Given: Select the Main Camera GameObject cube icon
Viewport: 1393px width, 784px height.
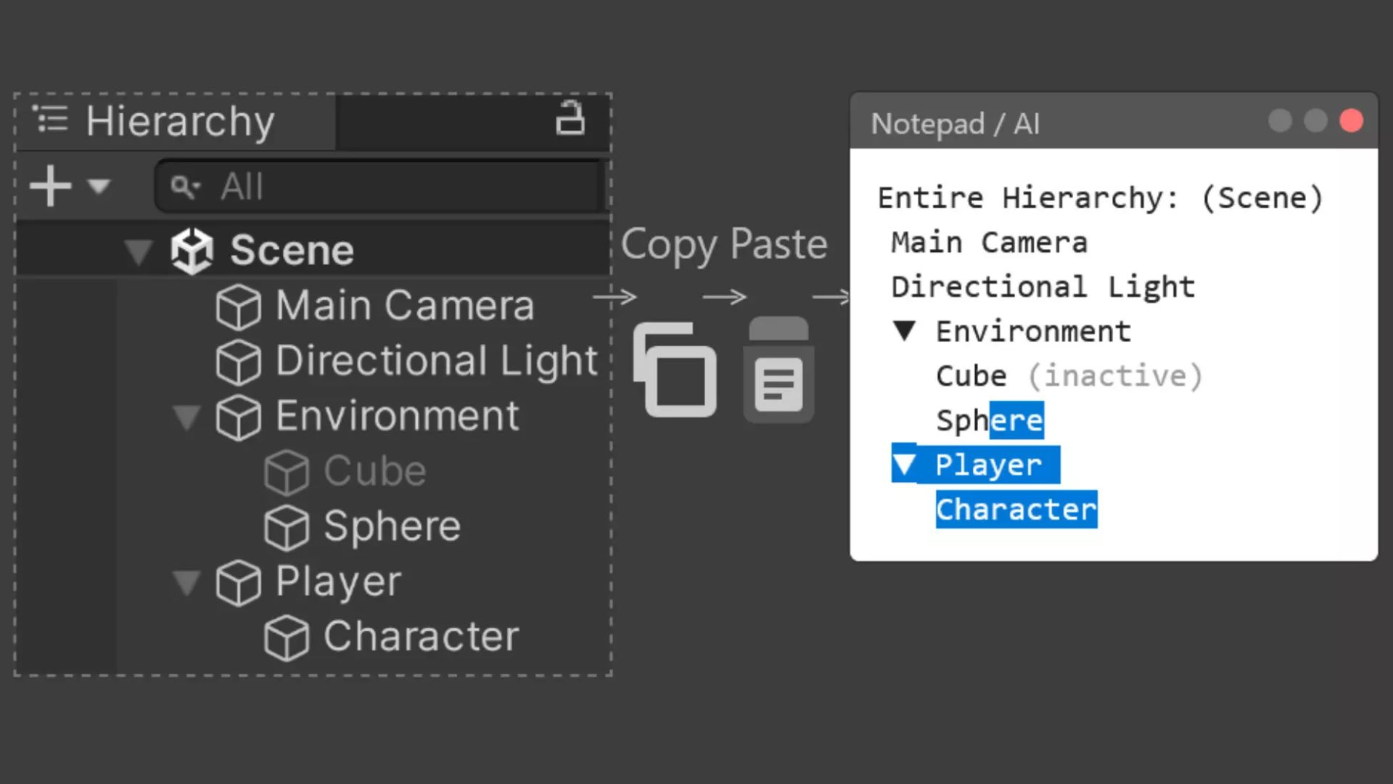Looking at the screenshot, I should 239,306.
